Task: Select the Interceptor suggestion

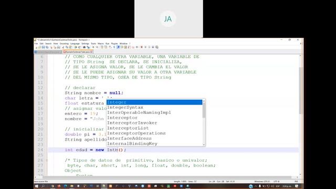Action: [x=154, y=118]
